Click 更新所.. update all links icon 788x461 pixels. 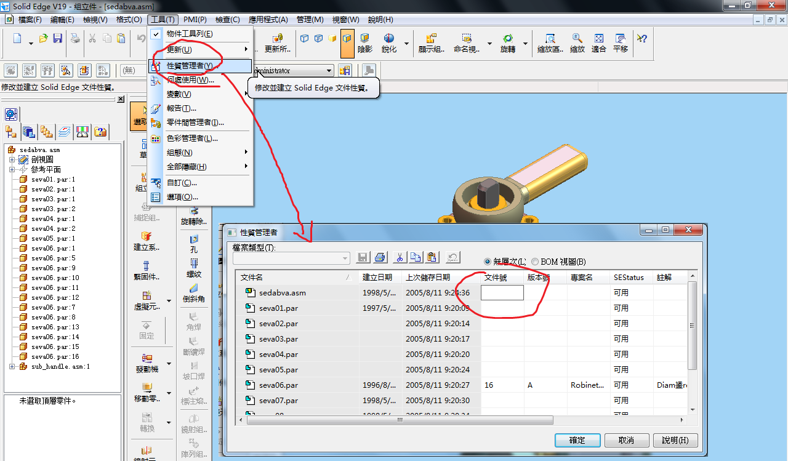[x=278, y=43]
